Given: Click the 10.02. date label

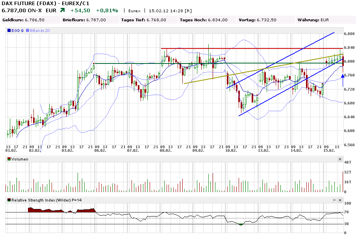Looking at the screenshot, I should (x=231, y=150).
